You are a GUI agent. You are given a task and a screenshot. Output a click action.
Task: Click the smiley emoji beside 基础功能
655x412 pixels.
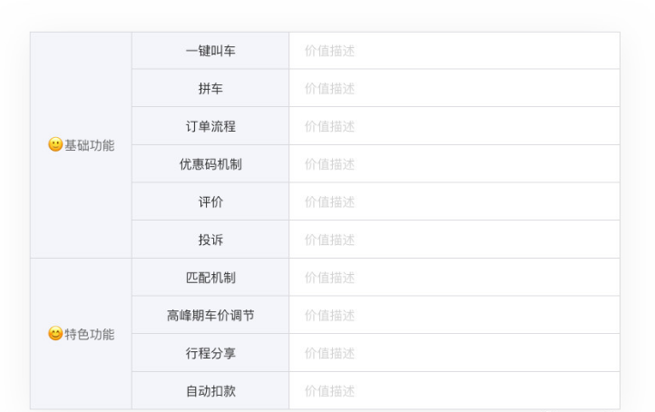[x=55, y=145]
